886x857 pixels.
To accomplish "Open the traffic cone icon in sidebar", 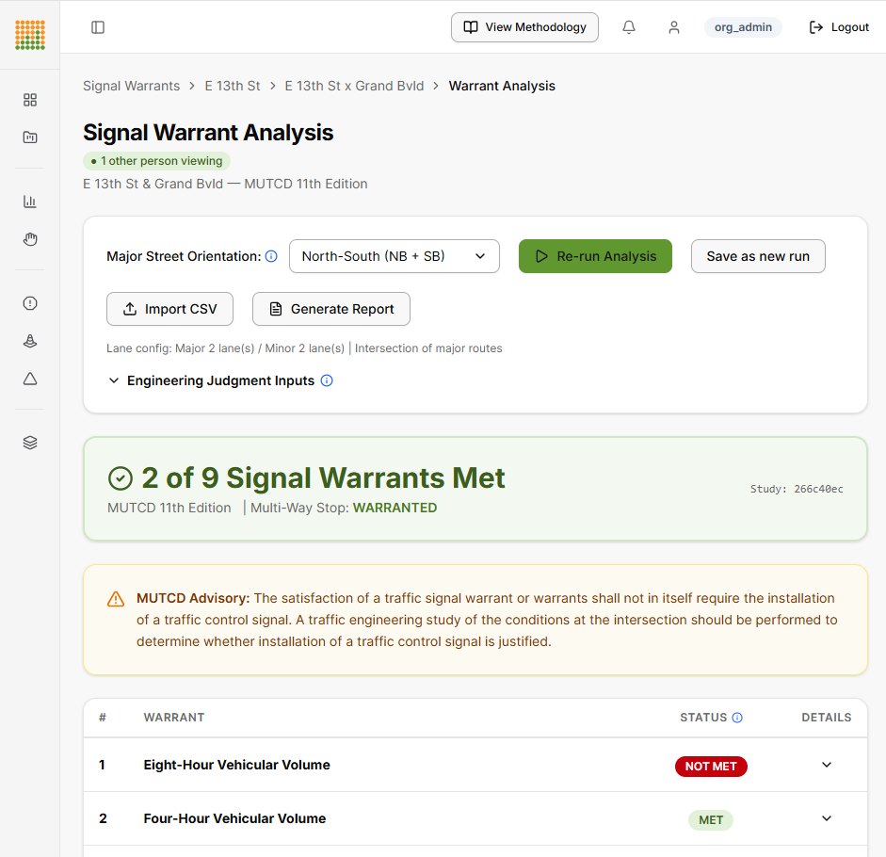I will pyautogui.click(x=30, y=341).
